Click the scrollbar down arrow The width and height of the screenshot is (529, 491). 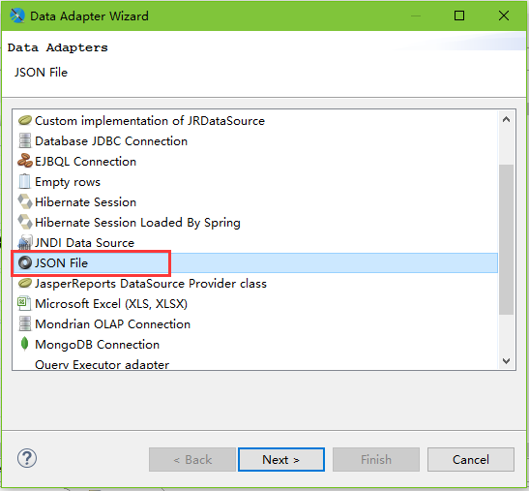[506, 360]
